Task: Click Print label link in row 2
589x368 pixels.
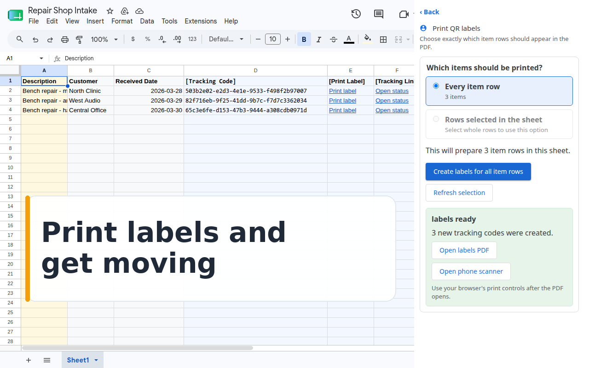Action: [x=343, y=91]
